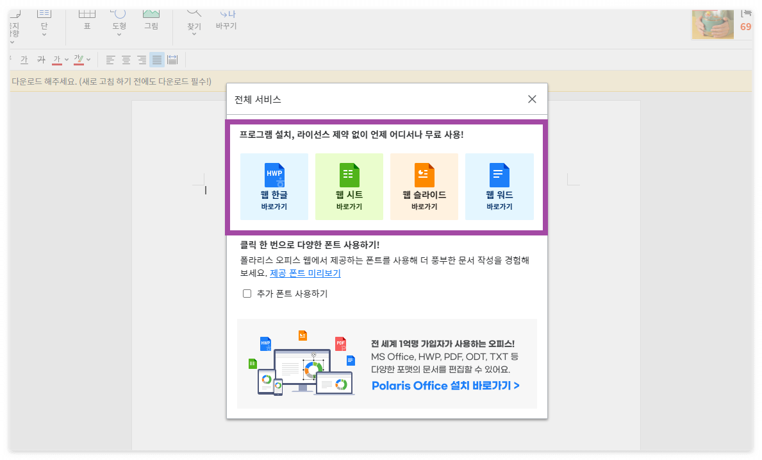
Task: Apply the red font color
Action: (x=57, y=60)
